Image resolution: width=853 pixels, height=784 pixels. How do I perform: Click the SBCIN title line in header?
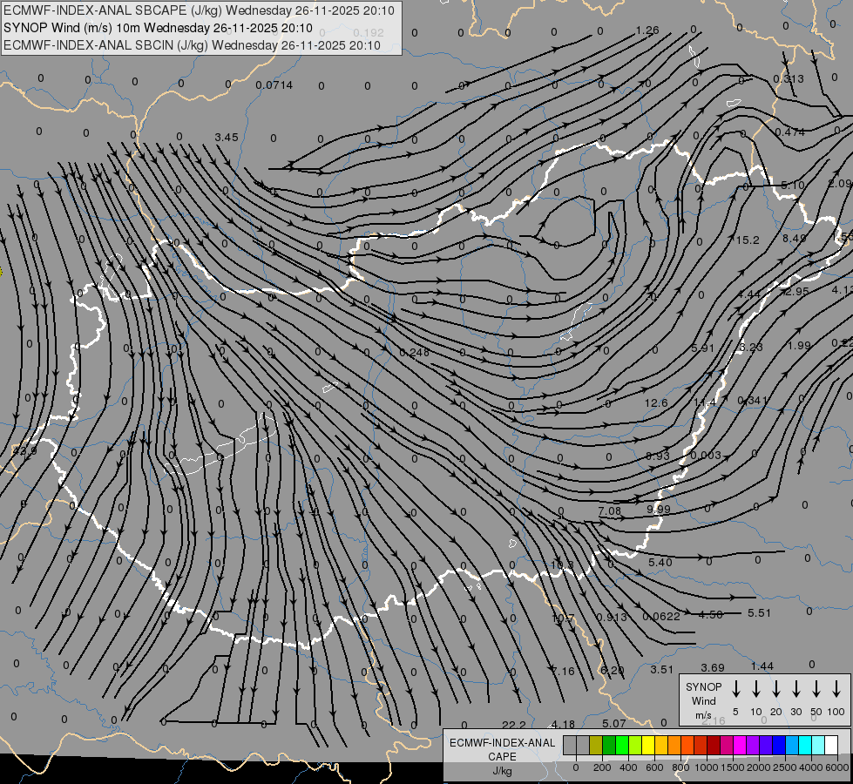pyautogui.click(x=192, y=45)
